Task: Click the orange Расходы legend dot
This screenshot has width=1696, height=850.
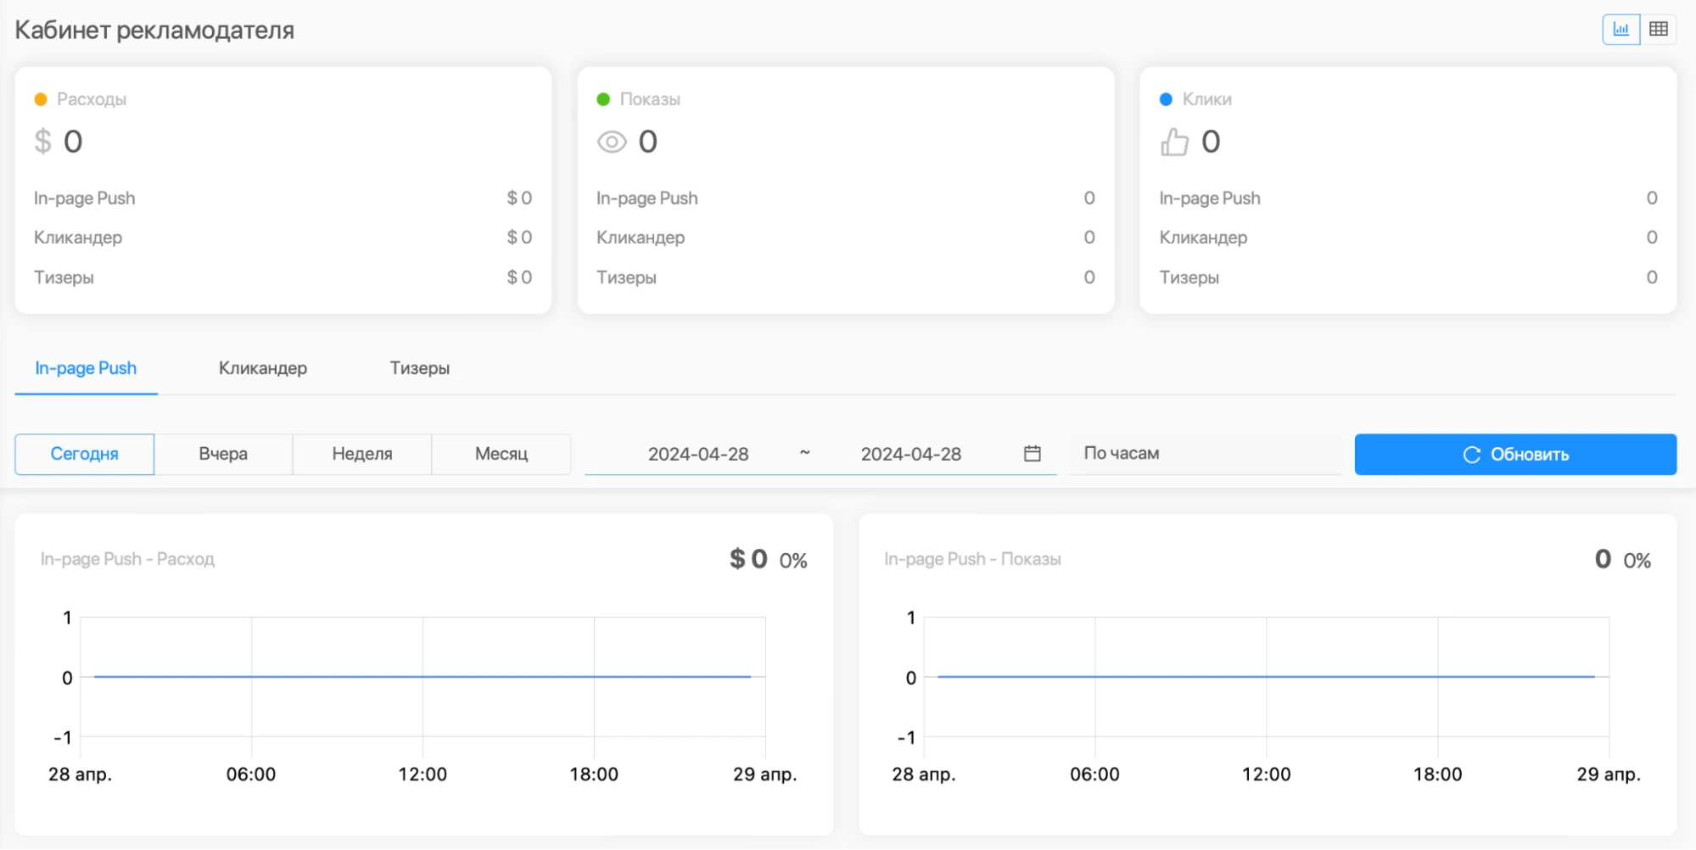Action: [41, 99]
